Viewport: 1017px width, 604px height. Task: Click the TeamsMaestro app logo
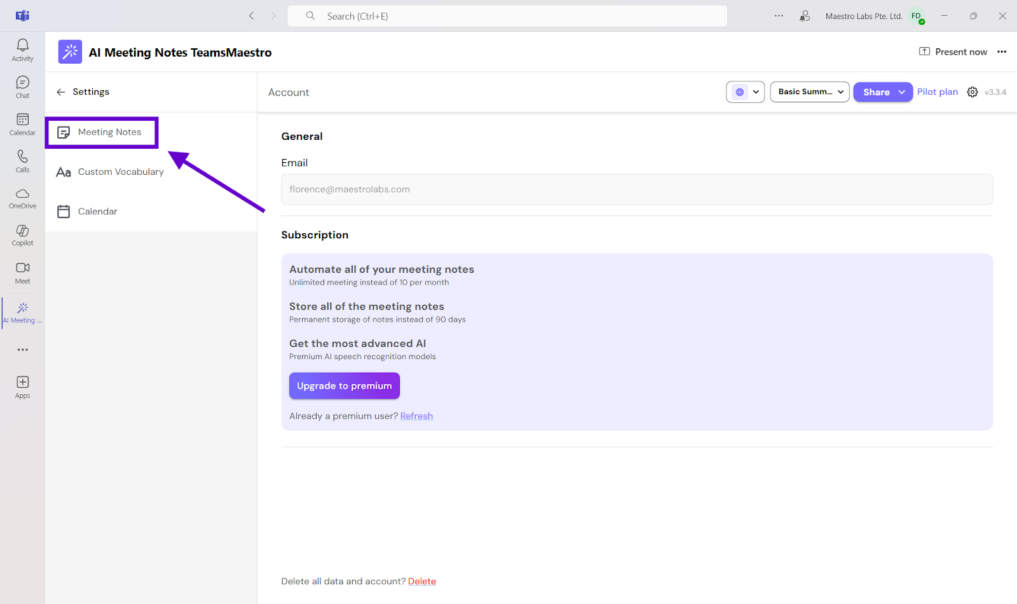pos(70,52)
